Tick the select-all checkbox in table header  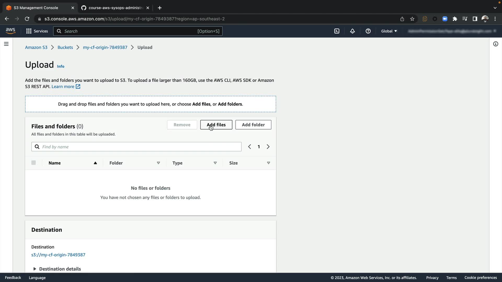tap(33, 163)
